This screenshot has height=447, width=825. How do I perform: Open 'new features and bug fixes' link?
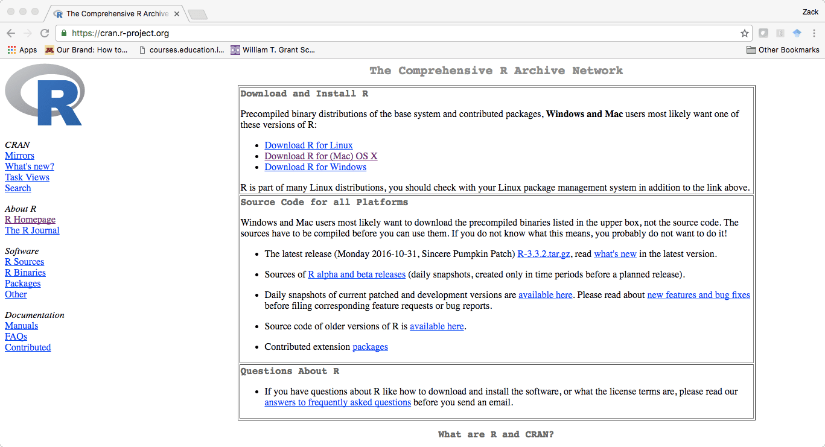pos(698,295)
